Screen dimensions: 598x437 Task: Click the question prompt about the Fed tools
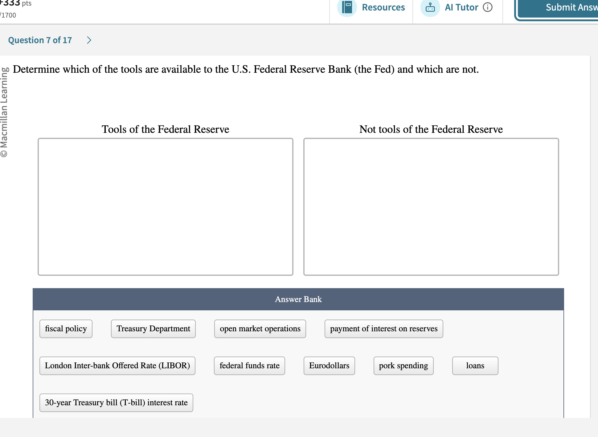246,69
